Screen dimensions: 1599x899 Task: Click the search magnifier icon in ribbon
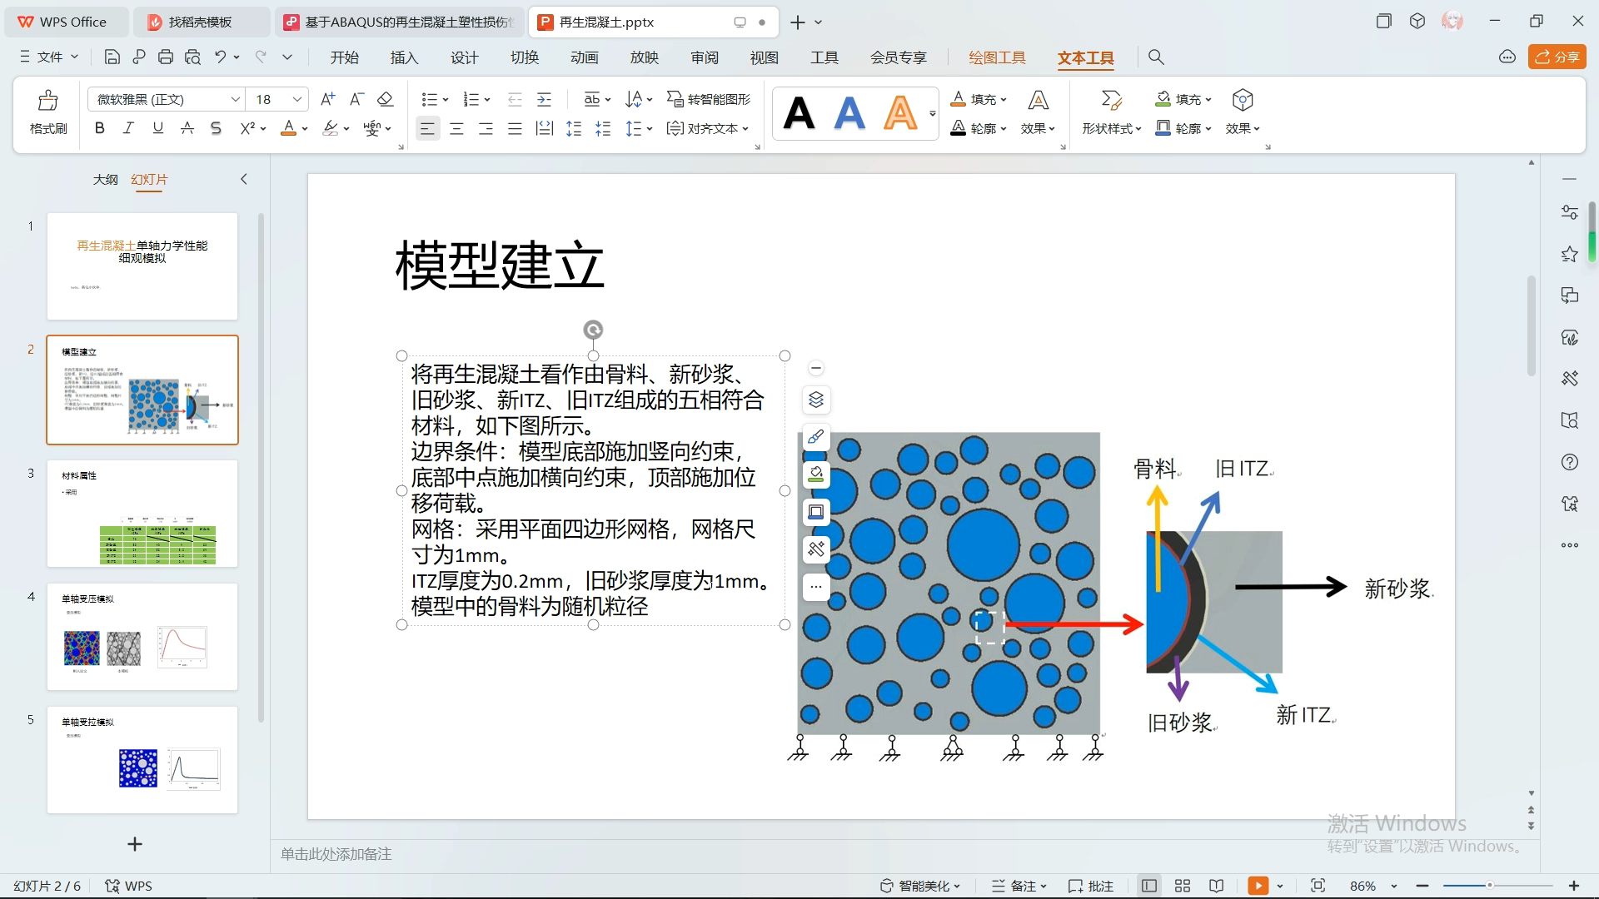coord(1156,57)
